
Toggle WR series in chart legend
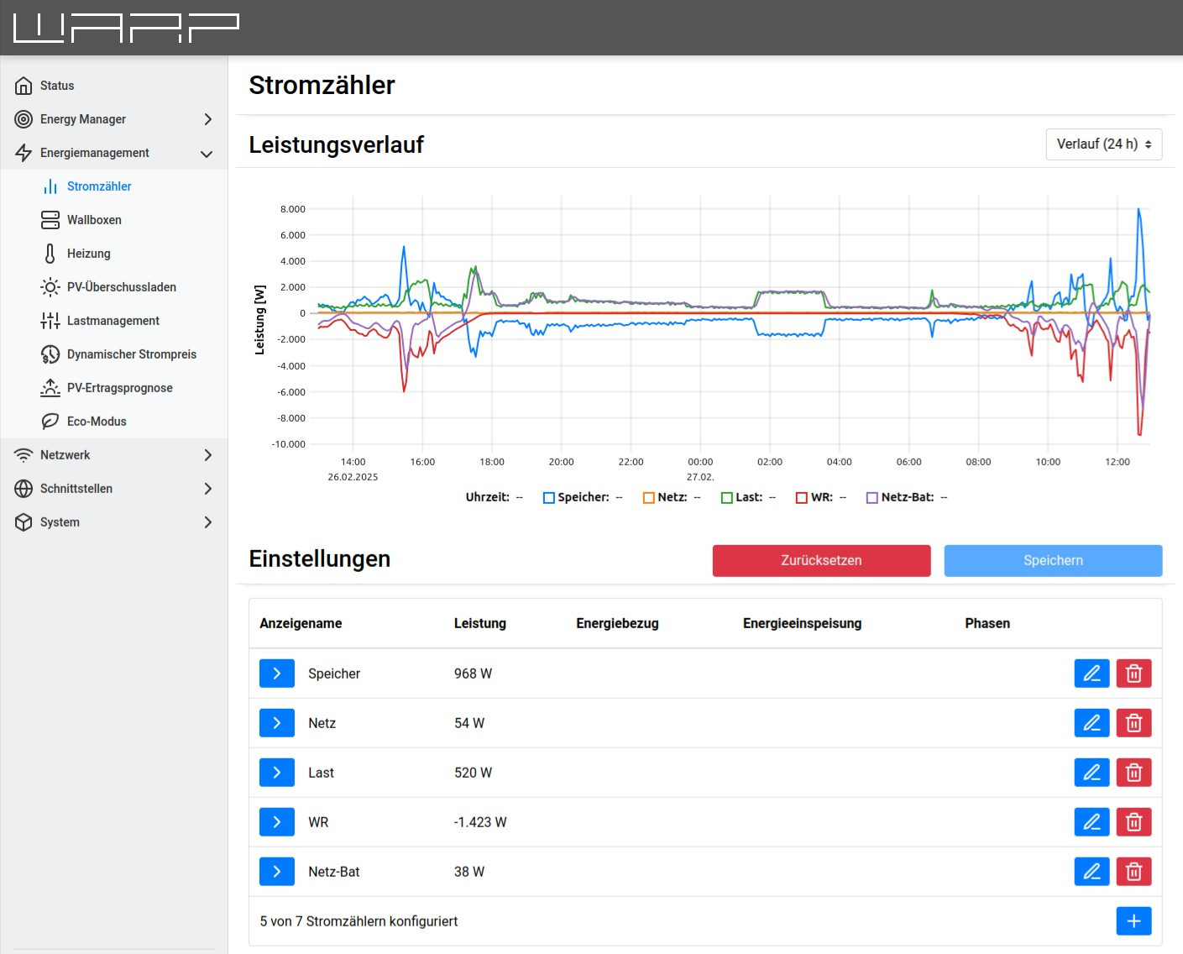pos(802,498)
